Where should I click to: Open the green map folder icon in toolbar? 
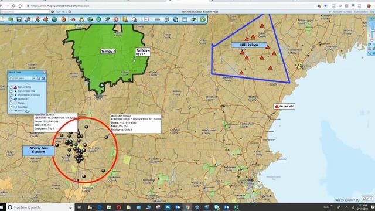coord(11,19)
